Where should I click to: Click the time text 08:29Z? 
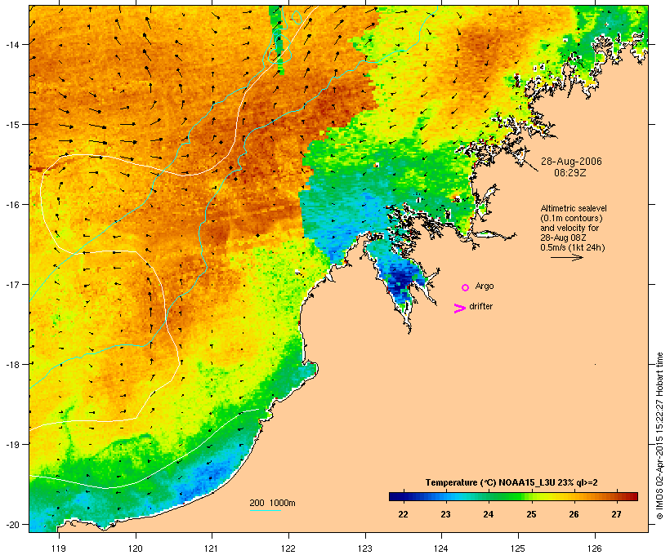coord(570,173)
